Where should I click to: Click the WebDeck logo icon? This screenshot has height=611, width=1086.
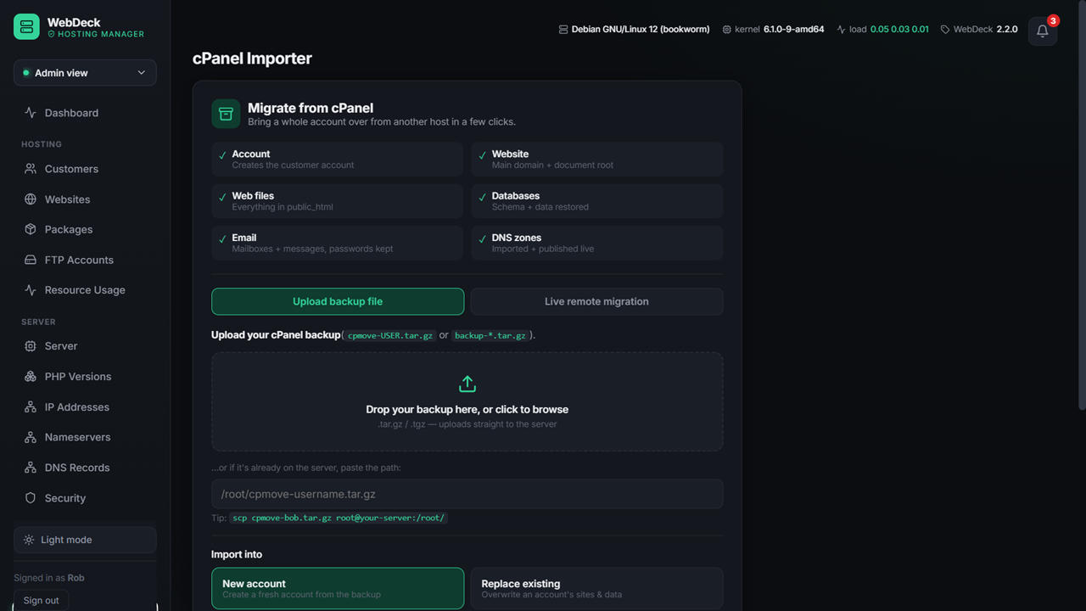click(26, 26)
